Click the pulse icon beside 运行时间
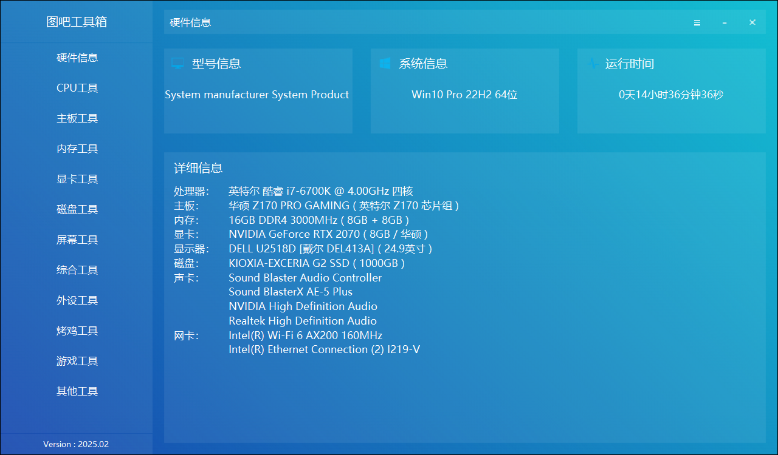Screen dimensions: 778x455 (x=592, y=62)
